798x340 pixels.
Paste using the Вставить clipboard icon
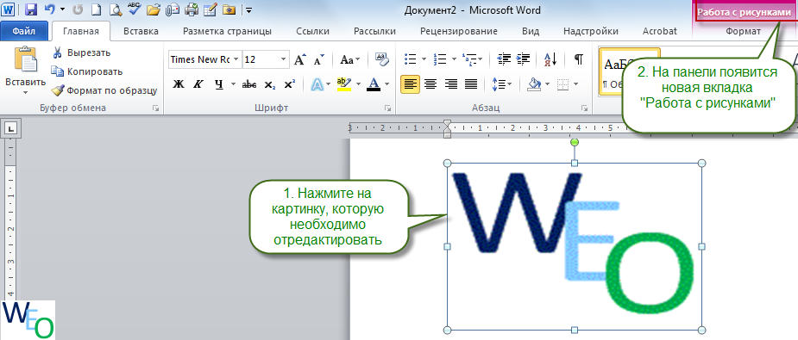coord(25,60)
